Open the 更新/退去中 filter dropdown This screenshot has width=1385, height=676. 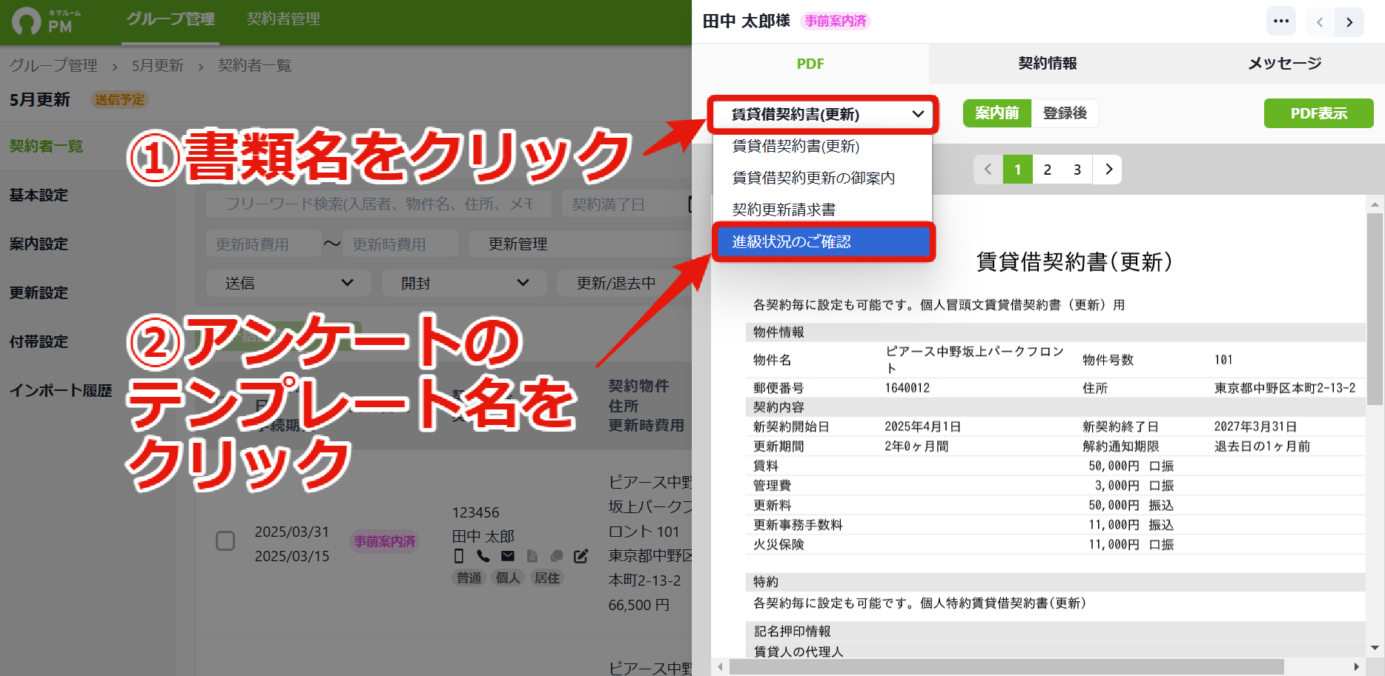tap(624, 284)
